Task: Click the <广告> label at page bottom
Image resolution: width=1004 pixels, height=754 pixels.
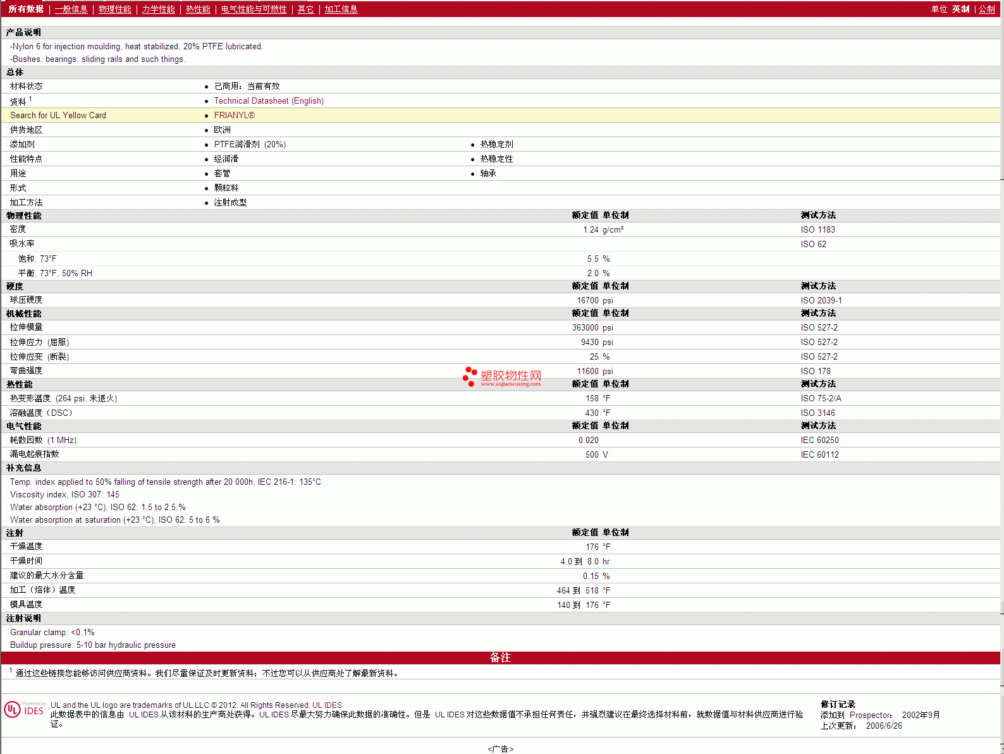Action: click(x=500, y=749)
